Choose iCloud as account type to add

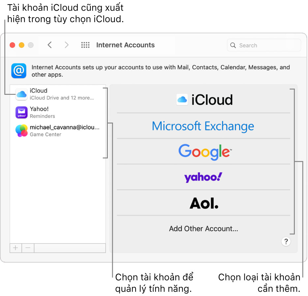tap(203, 100)
